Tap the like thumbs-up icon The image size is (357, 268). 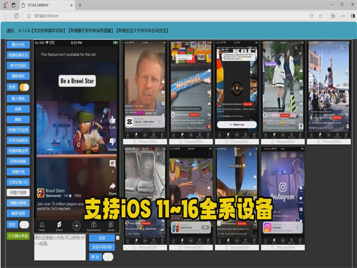click(112, 119)
